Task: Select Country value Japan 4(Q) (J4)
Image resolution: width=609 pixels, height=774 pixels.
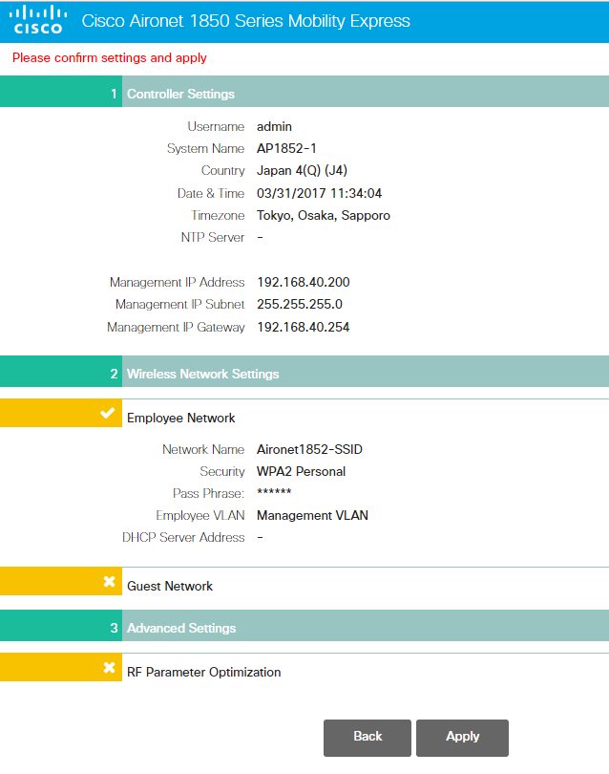Action: pos(302,170)
